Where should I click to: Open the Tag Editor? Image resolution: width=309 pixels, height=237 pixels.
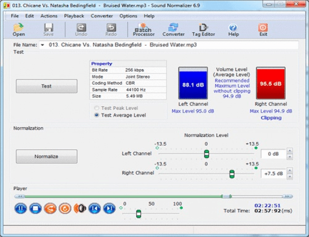pyautogui.click(x=204, y=29)
